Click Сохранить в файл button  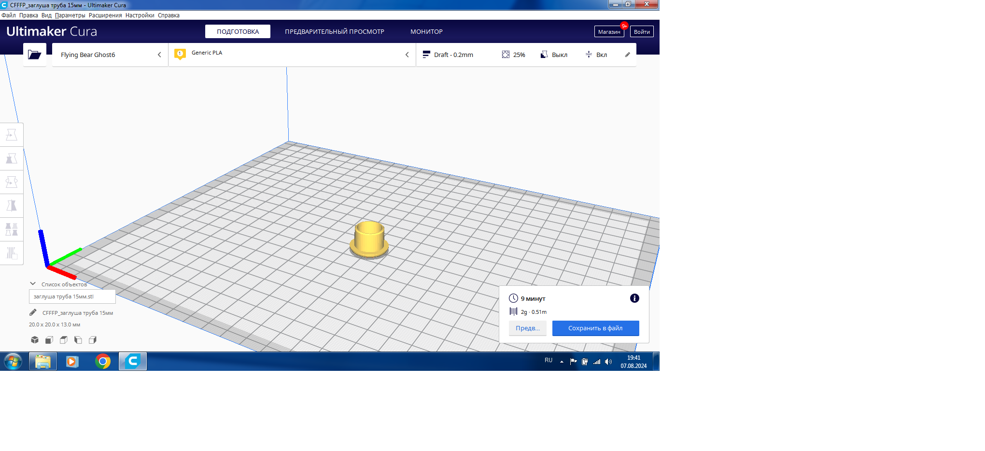tap(595, 328)
